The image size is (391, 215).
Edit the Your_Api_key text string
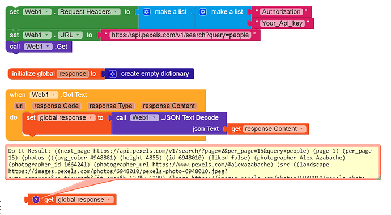click(282, 23)
